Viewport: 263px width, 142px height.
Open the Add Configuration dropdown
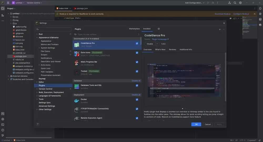(x=195, y=3)
